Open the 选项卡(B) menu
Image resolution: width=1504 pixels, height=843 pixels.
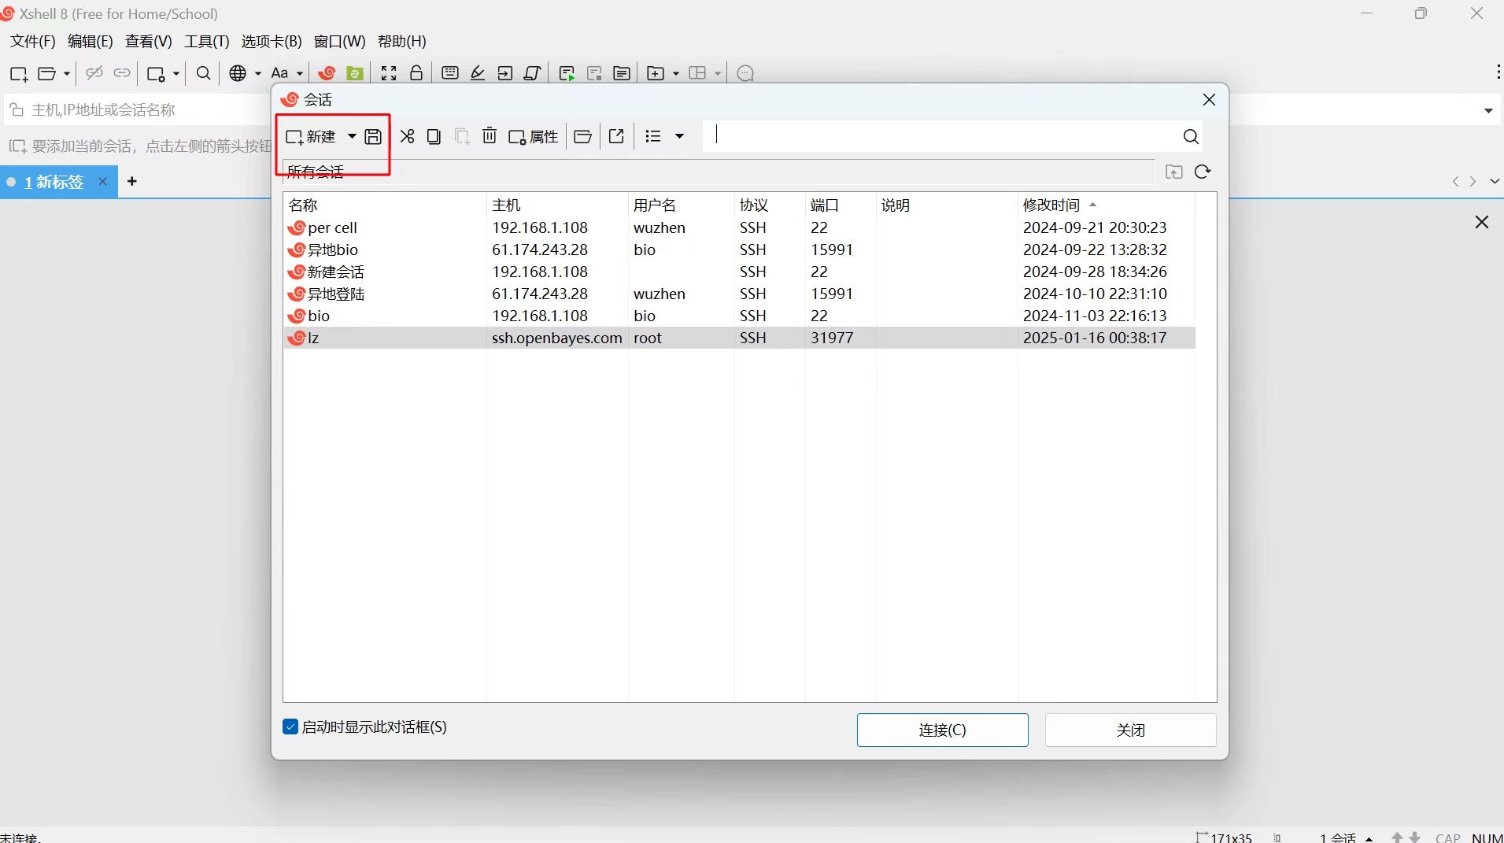[271, 41]
